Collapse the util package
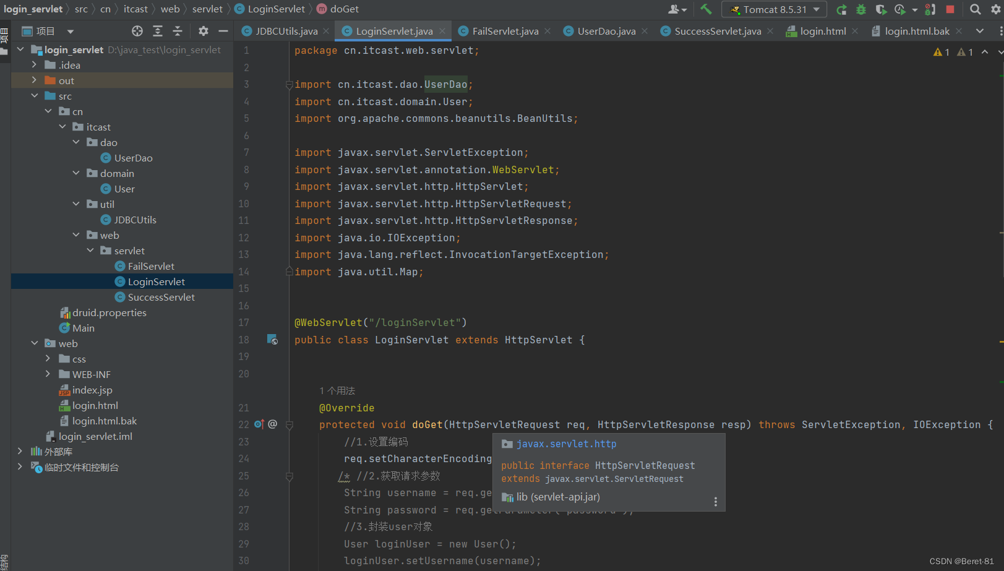Image resolution: width=1004 pixels, height=571 pixels. click(76, 204)
